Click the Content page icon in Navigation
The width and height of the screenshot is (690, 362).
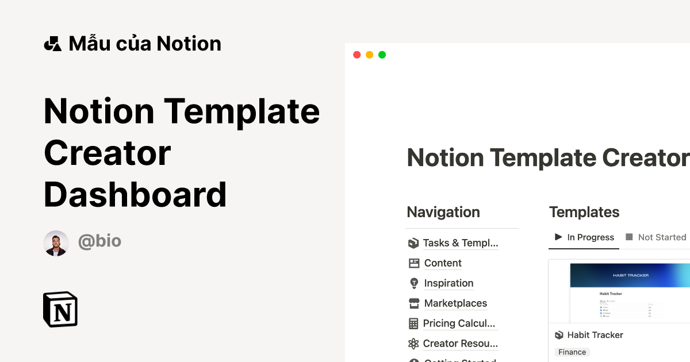(x=413, y=263)
